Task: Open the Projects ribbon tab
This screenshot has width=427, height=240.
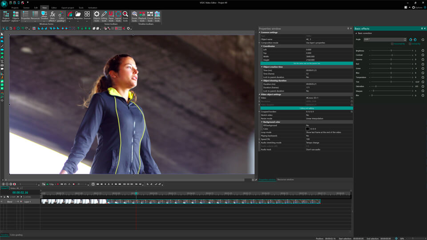Action: 15,8
